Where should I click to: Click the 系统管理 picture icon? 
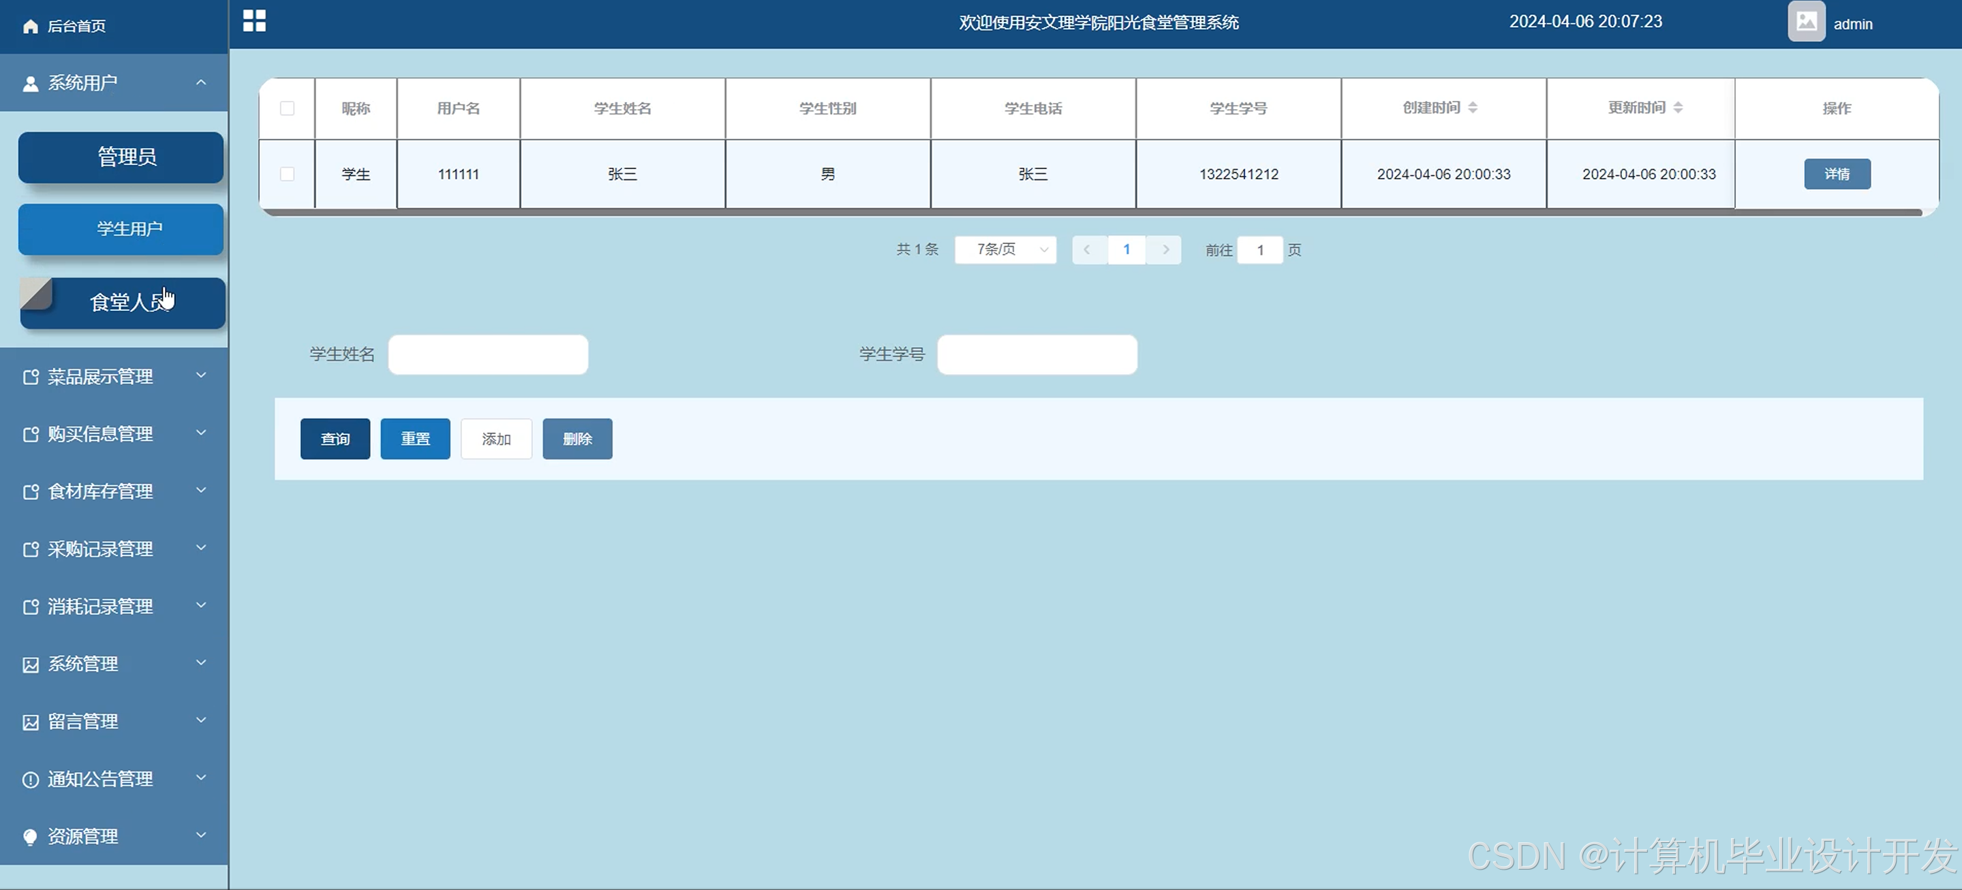31,664
